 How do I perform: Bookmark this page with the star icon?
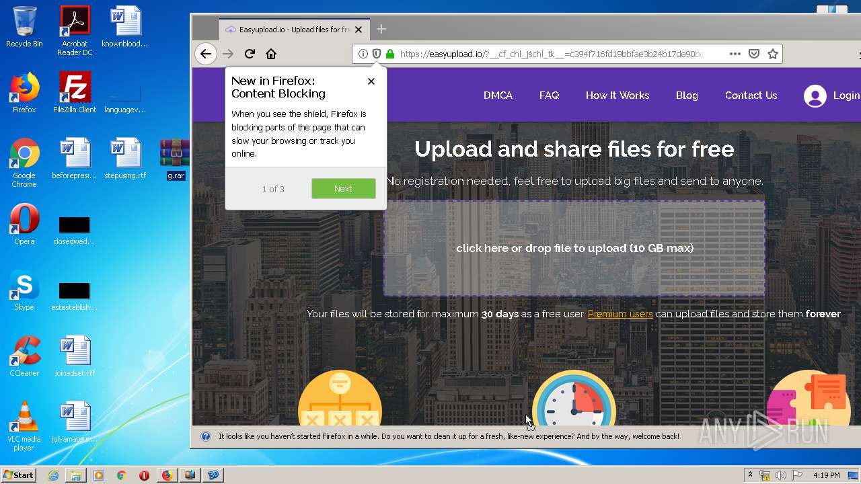[773, 54]
